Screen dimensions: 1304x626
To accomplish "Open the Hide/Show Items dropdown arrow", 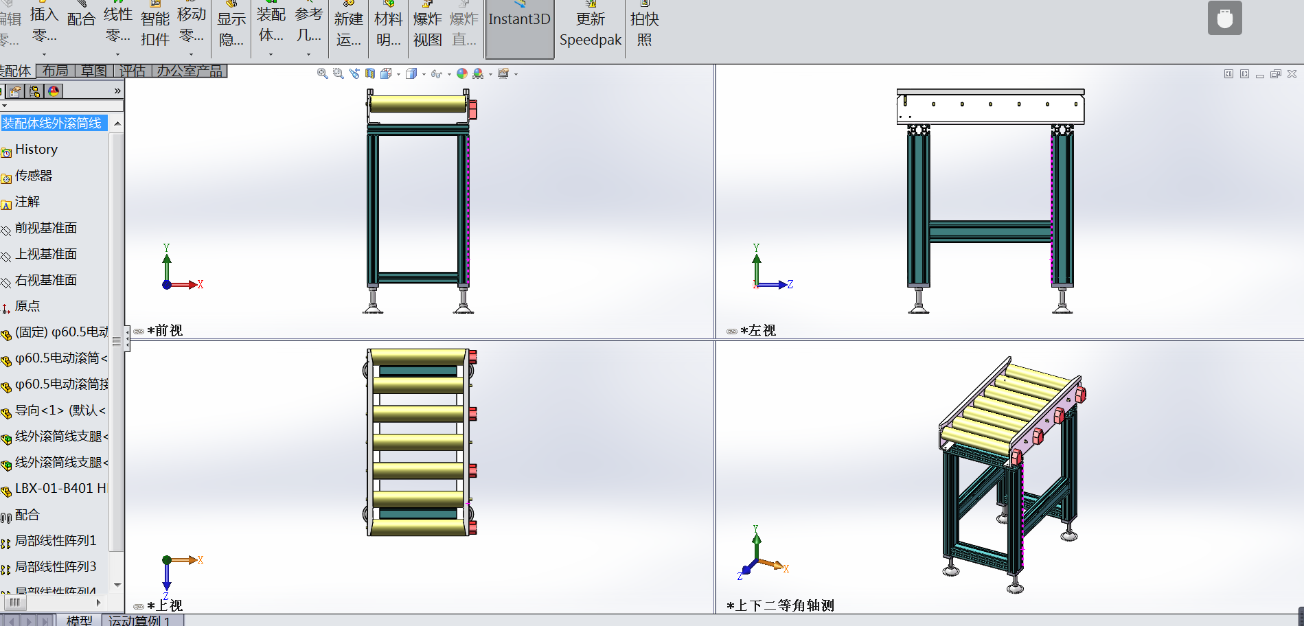I will 449,74.
